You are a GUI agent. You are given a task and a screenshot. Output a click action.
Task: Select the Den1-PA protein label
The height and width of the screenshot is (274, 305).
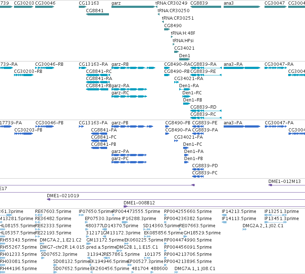194,151
